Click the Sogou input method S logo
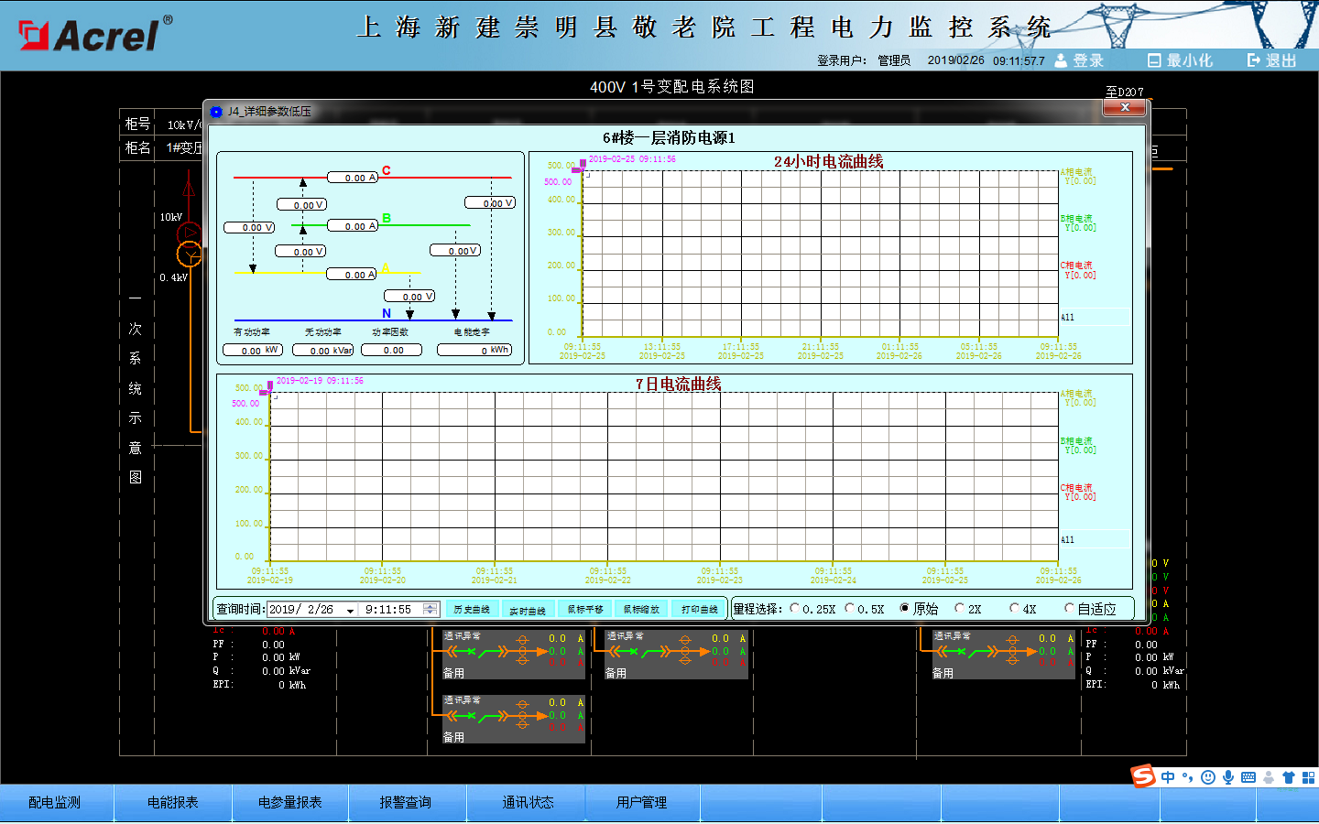1319x824 pixels. (1143, 776)
